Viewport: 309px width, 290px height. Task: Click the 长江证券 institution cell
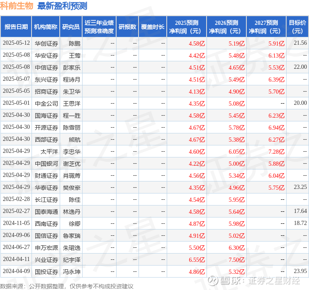[46, 199]
